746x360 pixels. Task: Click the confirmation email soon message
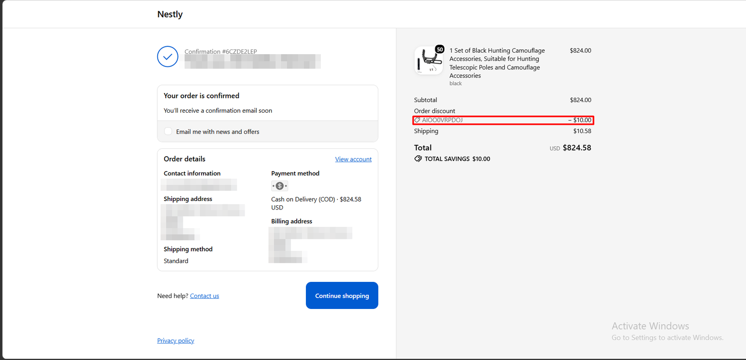click(218, 111)
